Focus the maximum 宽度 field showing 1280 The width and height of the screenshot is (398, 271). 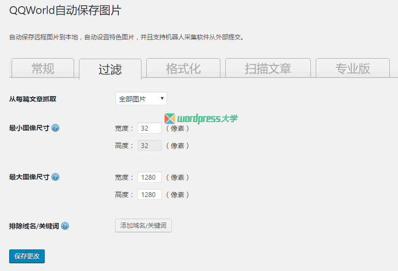coord(150,177)
